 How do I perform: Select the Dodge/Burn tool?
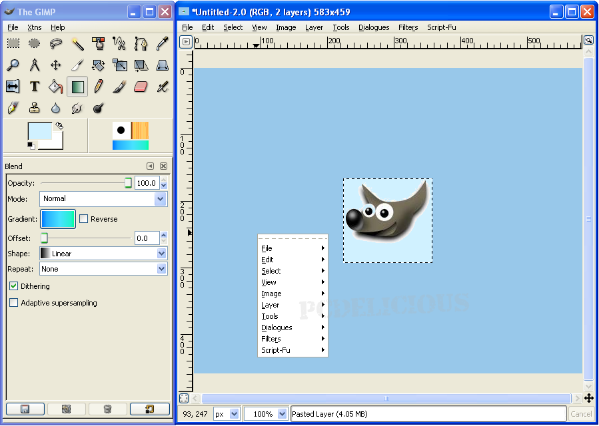[x=99, y=108]
